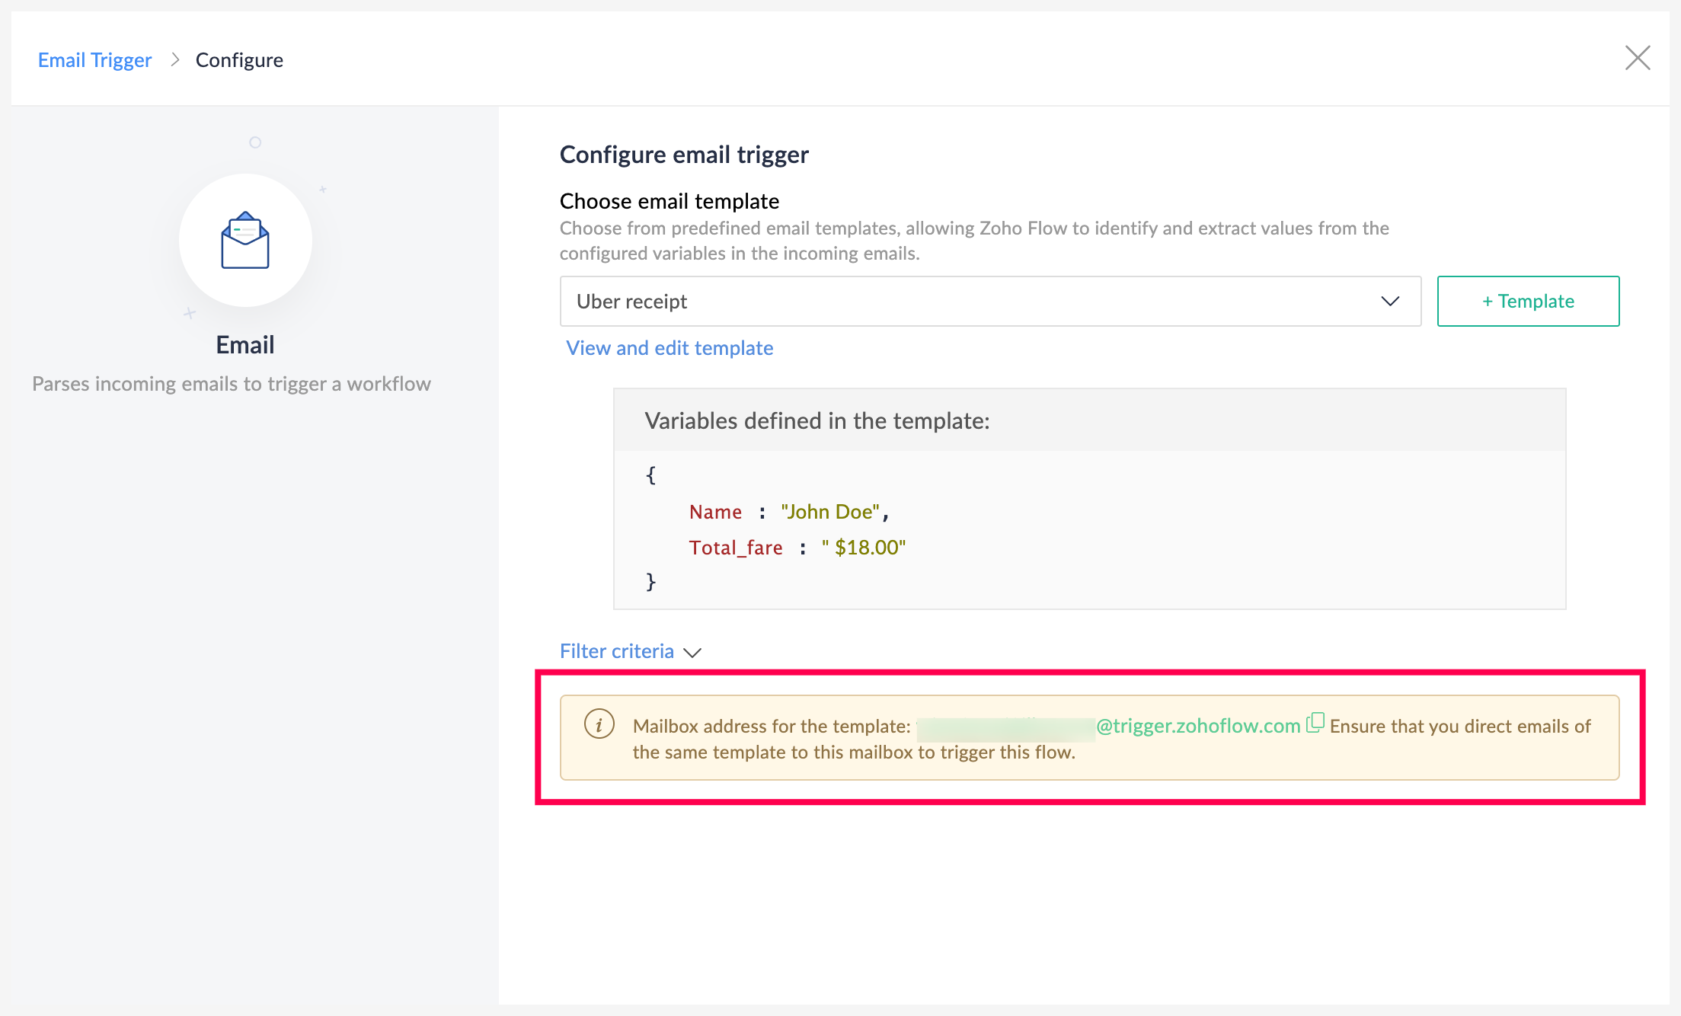The image size is (1681, 1016).
Task: Return via the Email Trigger breadcrumb
Action: point(94,59)
